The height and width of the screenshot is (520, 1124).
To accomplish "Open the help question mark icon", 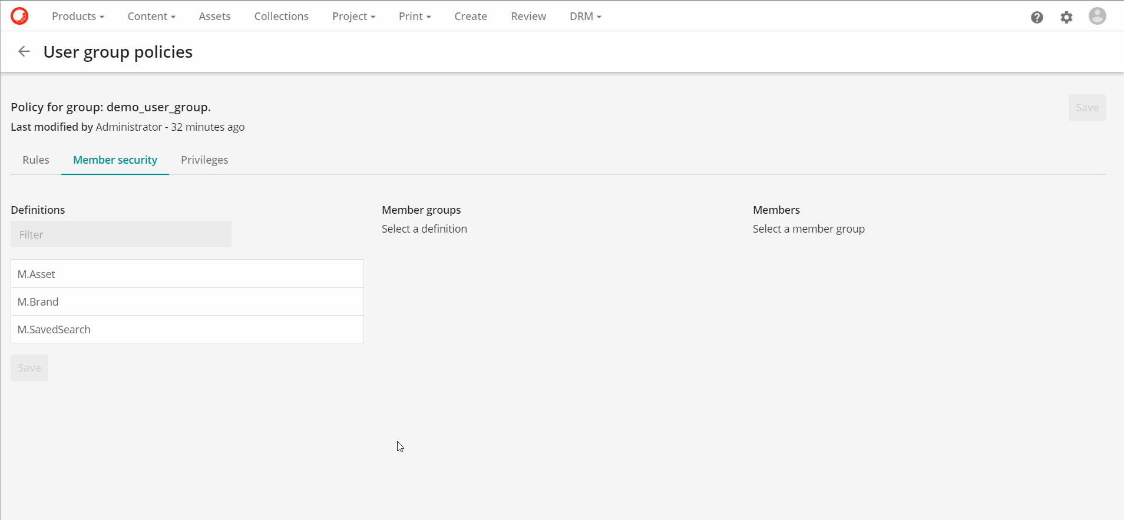I will (1037, 17).
